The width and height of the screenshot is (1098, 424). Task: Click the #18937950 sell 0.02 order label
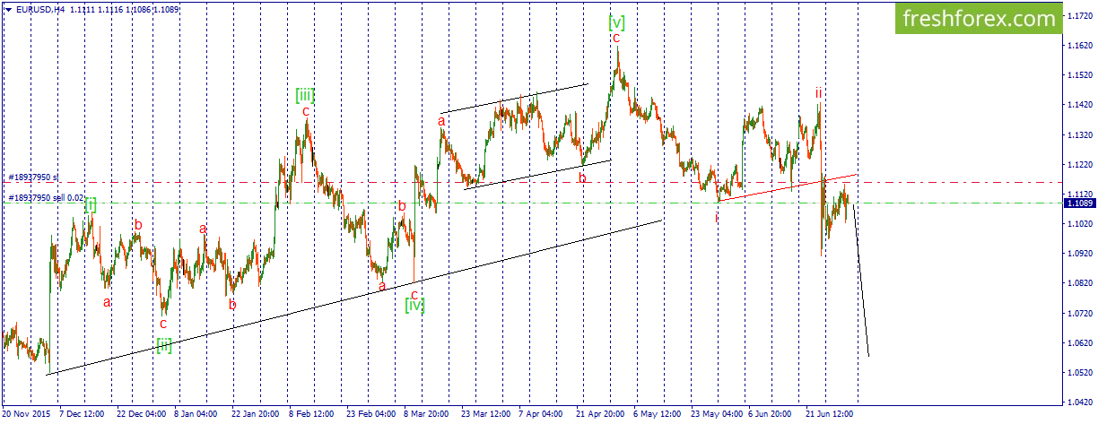pos(47,197)
